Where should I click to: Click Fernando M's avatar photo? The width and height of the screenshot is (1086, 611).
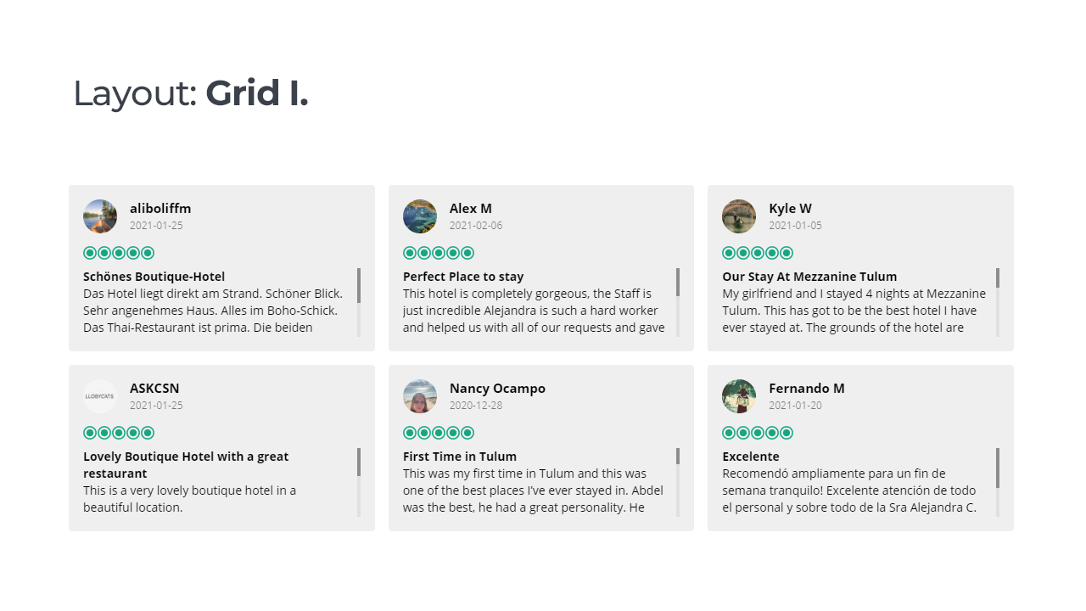coord(738,396)
